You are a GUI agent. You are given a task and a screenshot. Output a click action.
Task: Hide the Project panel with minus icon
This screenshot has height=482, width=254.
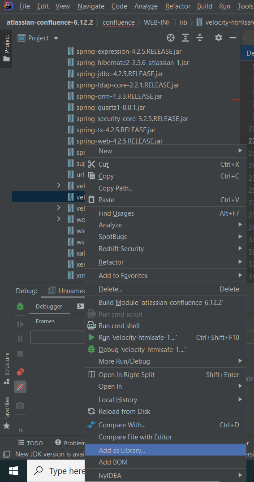[x=233, y=38]
